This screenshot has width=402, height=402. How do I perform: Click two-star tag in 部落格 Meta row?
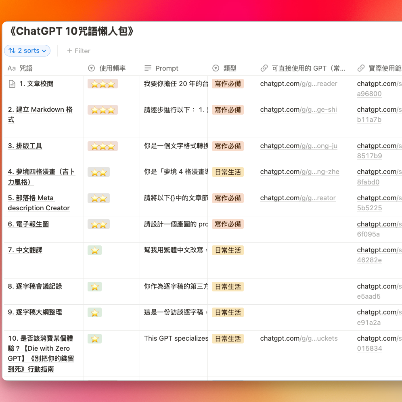click(99, 198)
